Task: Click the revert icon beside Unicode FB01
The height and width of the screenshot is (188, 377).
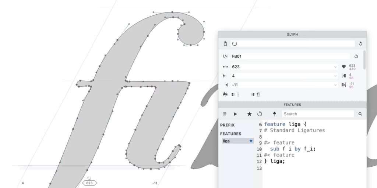Action: pyautogui.click(x=356, y=57)
